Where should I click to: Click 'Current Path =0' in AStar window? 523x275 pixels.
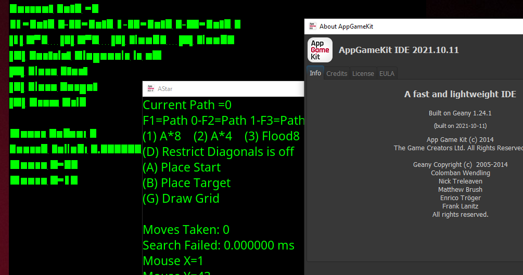[x=187, y=105]
